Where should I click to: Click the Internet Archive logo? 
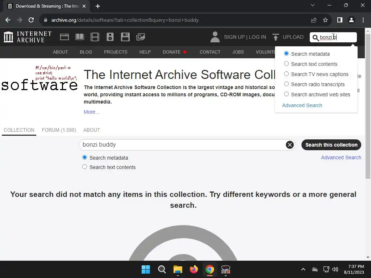click(28, 37)
